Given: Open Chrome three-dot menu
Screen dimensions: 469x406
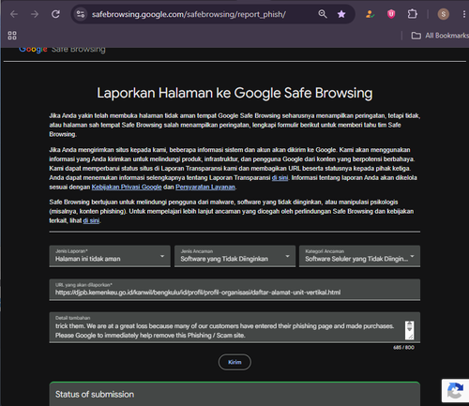Looking at the screenshot, I should click(464, 14).
